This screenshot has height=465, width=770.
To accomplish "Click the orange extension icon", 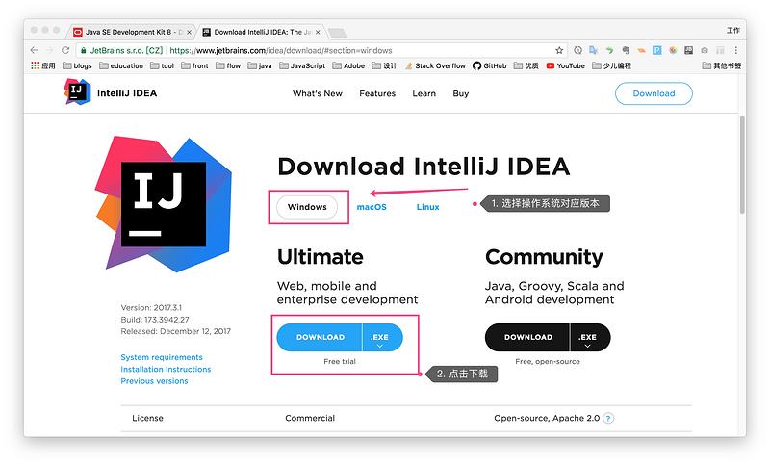I will pos(641,50).
